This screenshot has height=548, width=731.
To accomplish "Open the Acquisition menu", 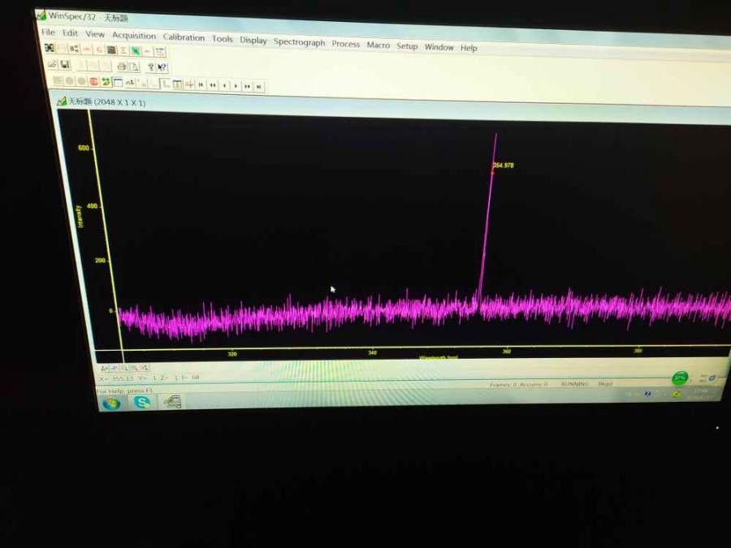I will pos(134,36).
